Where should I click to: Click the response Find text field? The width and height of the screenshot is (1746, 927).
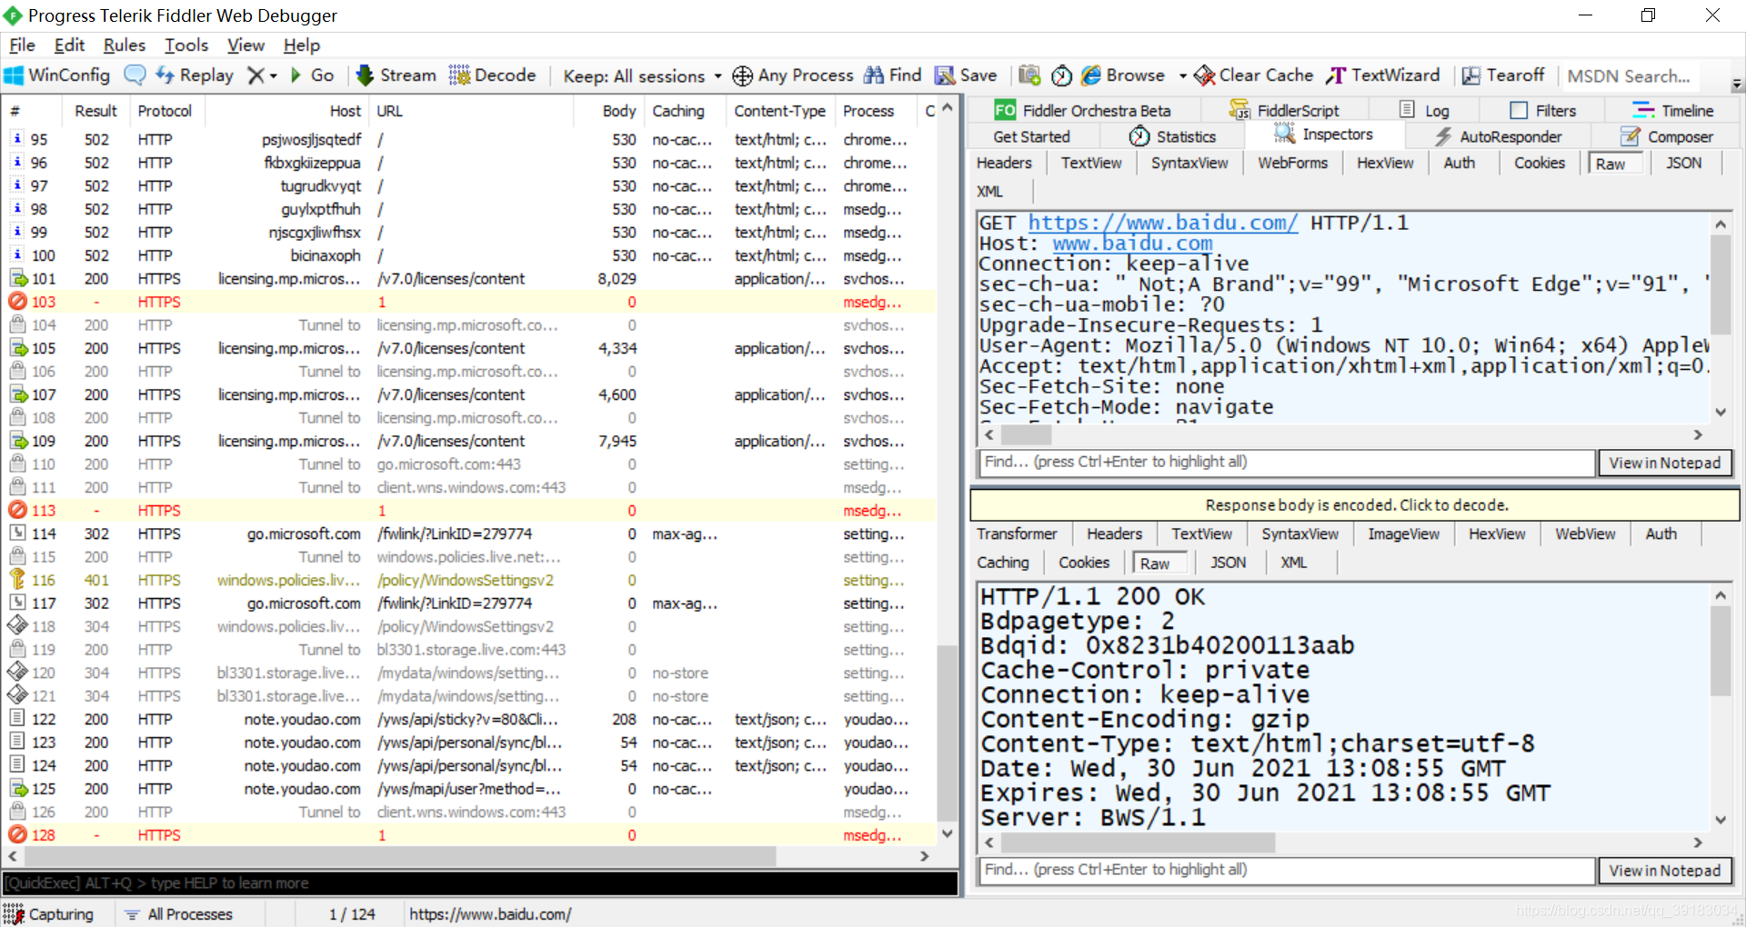pyautogui.click(x=1287, y=871)
